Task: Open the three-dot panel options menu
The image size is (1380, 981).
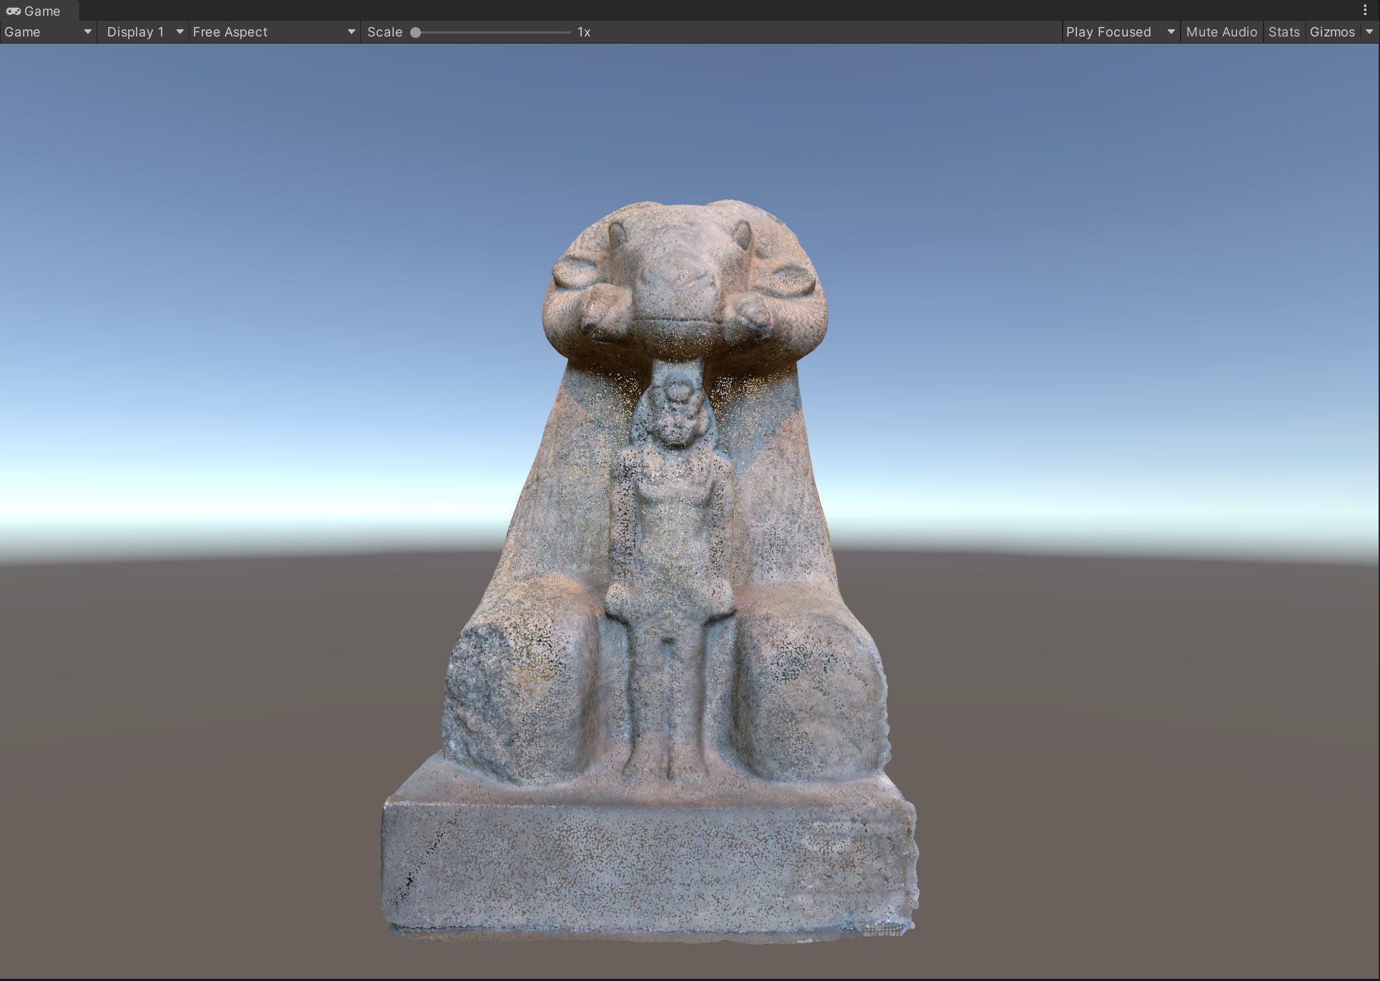Action: point(1364,11)
